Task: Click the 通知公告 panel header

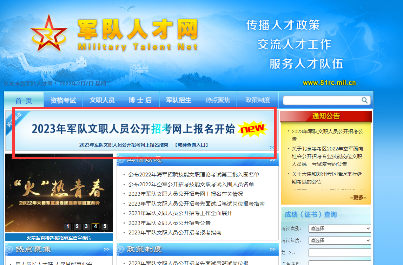Action: pos(326,116)
